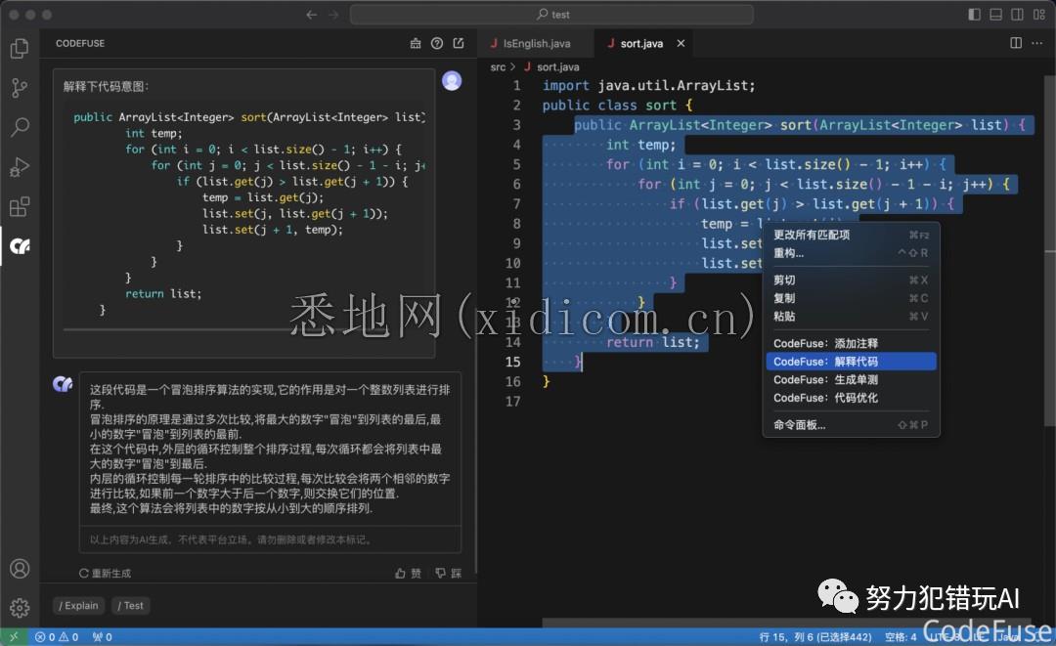Select the CodeFuse icon in the activity bar
The height and width of the screenshot is (646, 1056).
[x=21, y=246]
